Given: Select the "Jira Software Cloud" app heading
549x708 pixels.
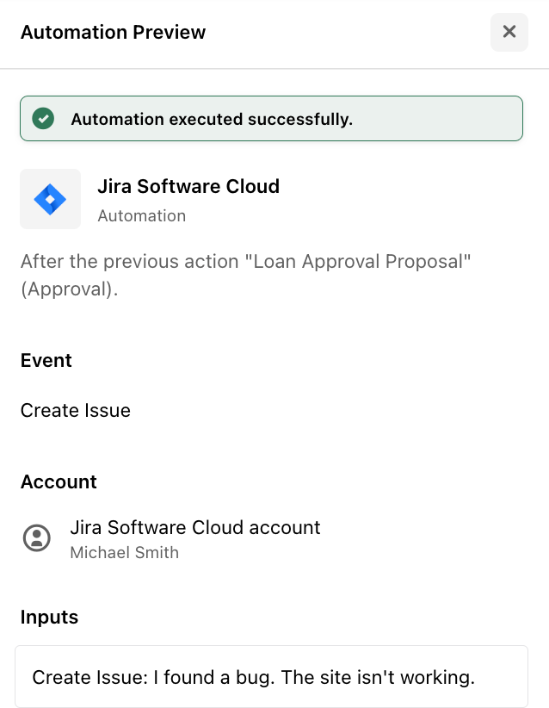Looking at the screenshot, I should click(x=188, y=186).
